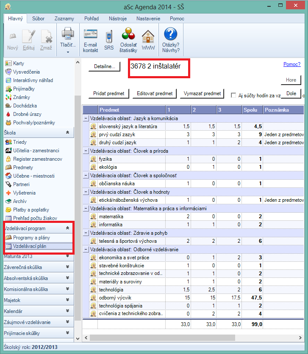This screenshot has width=308, height=354.
Task: Click the SRS phone icon
Action: 109,36
